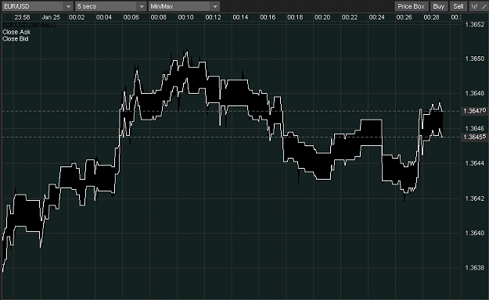Click the 1.3647 ask price marker
489x300 pixels.
(475, 111)
